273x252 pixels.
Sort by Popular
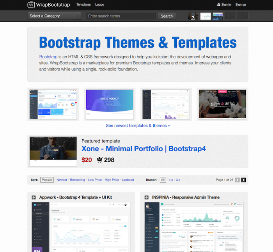pyautogui.click(x=47, y=180)
